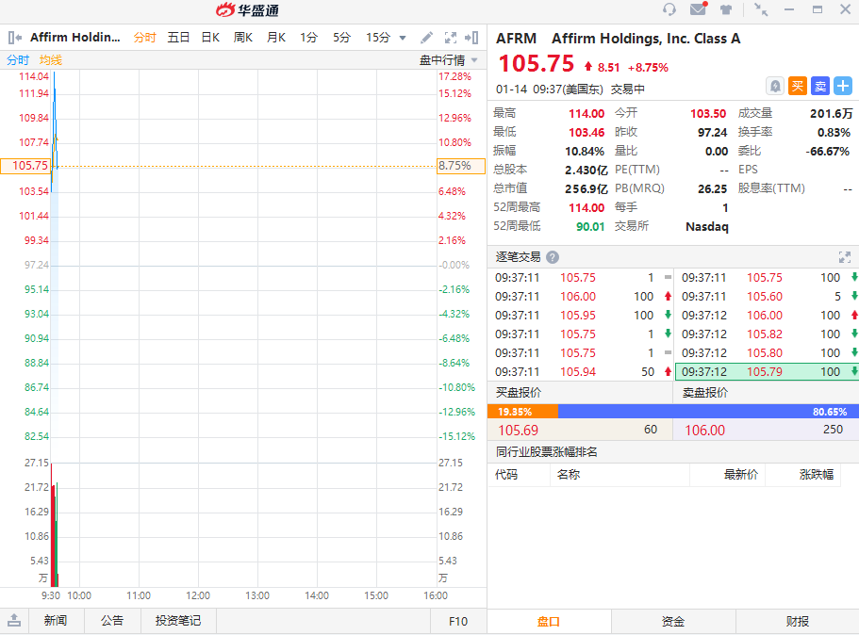Click the orange Buy (买) button
This screenshot has height=635, width=859.
(x=798, y=86)
